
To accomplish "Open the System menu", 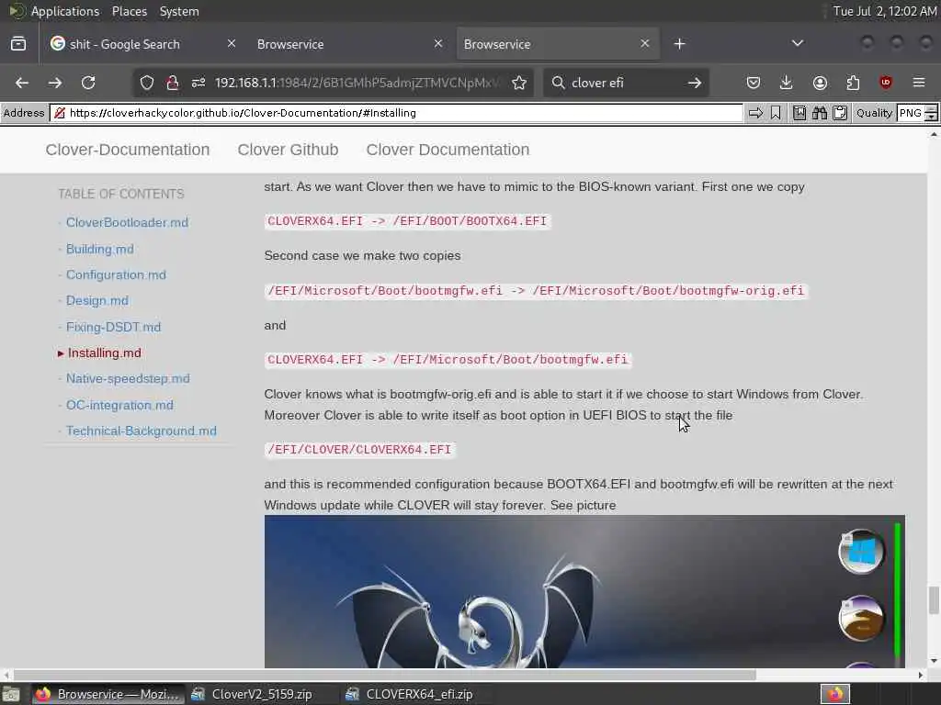I will 179,11.
